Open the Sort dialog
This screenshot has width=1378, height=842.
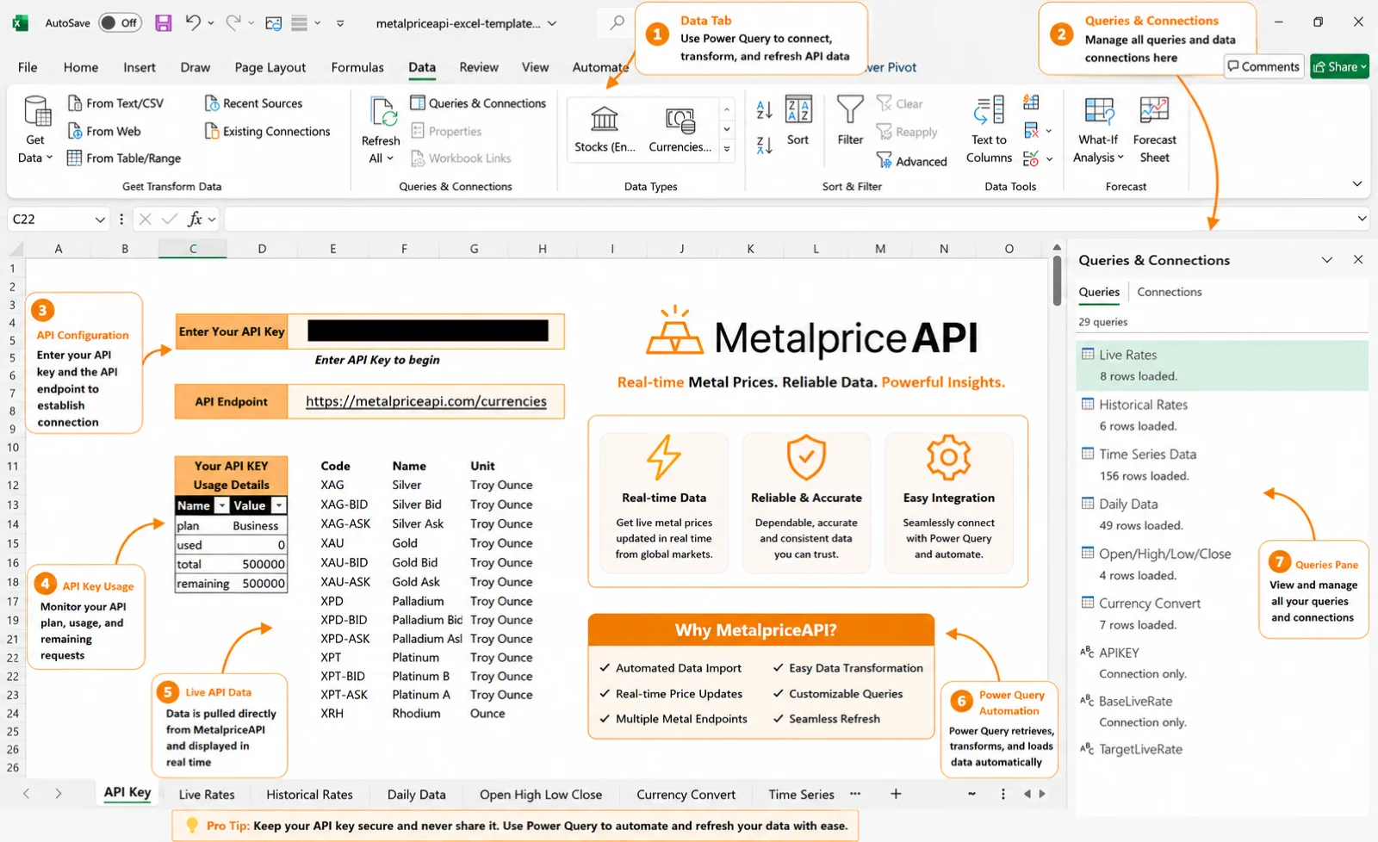coord(798,121)
